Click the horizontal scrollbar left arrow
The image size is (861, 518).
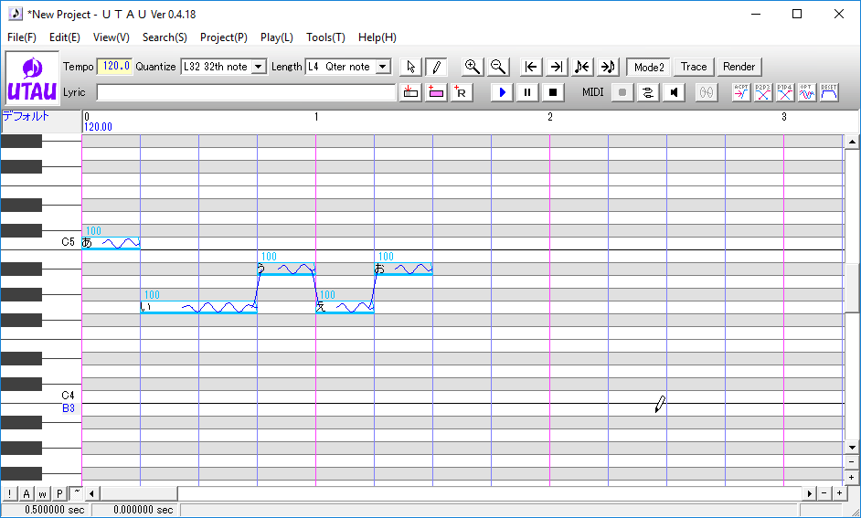(91, 493)
